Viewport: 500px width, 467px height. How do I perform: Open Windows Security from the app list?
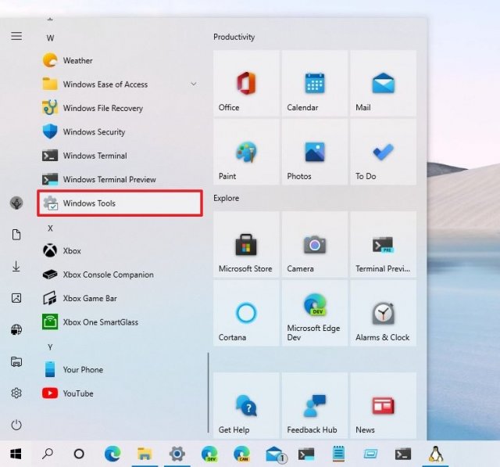pos(120,131)
